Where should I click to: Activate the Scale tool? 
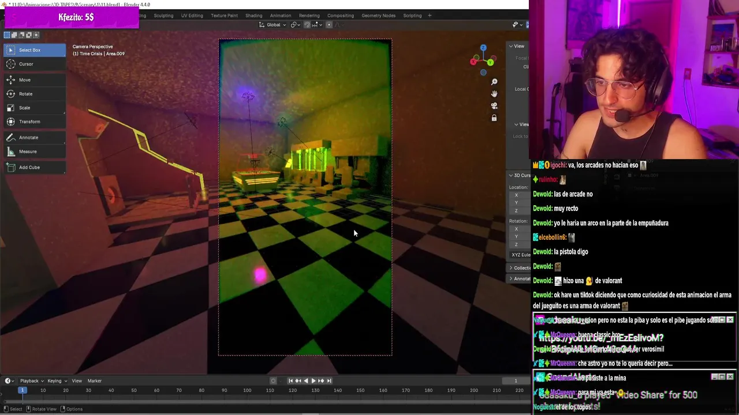tap(34, 108)
